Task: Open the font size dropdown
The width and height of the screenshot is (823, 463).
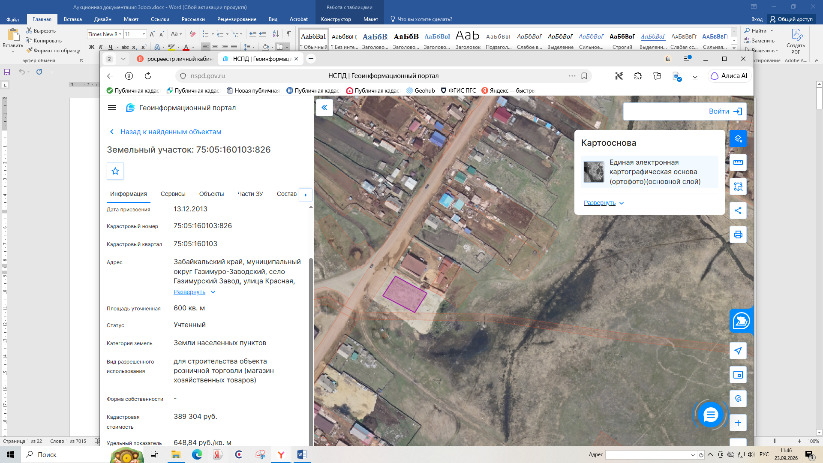Action: coord(144,34)
